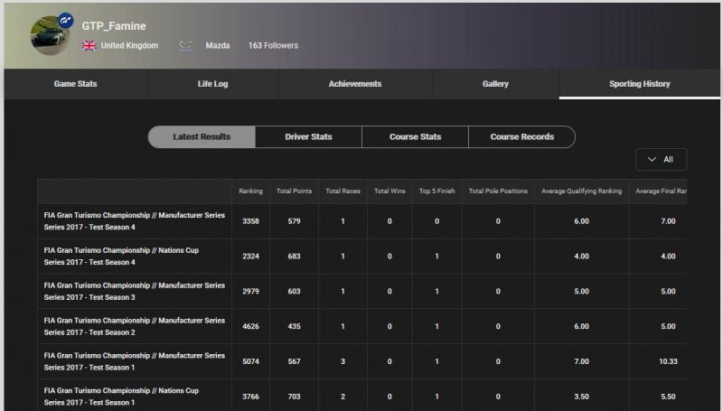The width and height of the screenshot is (723, 411).
Task: Open the Achievements tab
Action: [x=355, y=84]
